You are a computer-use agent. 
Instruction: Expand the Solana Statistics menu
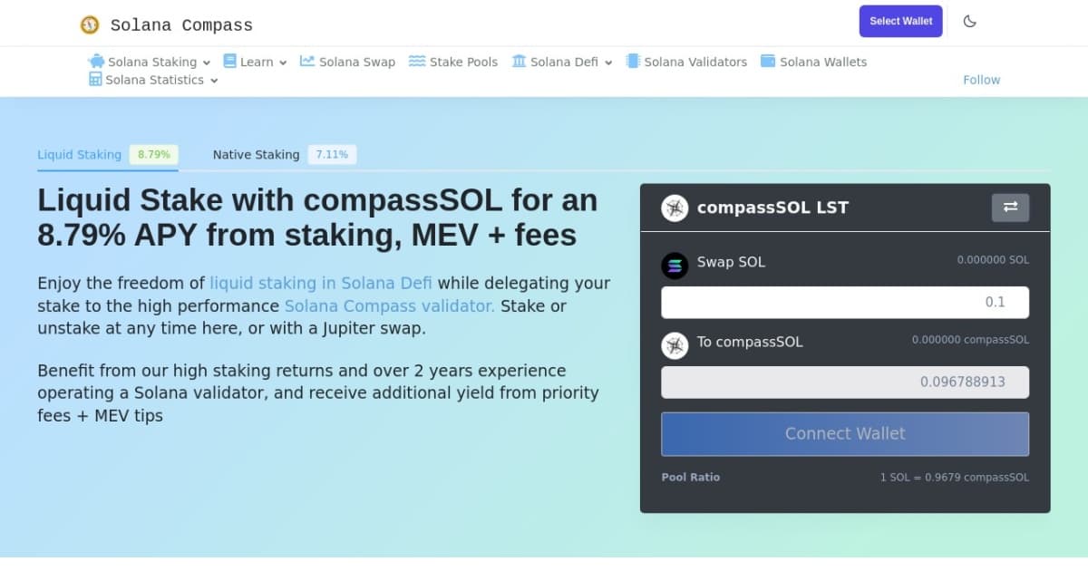click(154, 80)
